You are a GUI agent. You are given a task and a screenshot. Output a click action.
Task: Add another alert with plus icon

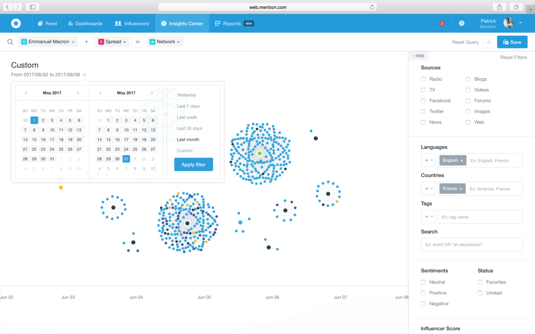point(86,42)
